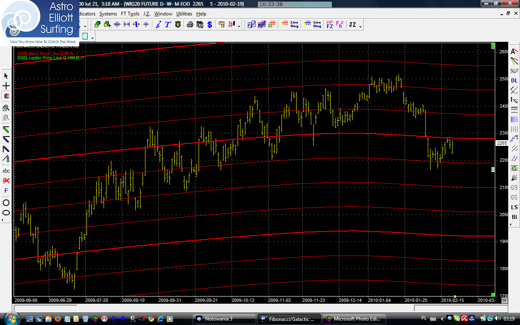Screen dimensions: 520x325
Task: Click the printer icon
Action: pos(190,25)
